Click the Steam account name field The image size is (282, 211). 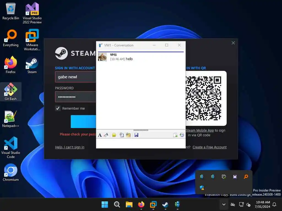coord(75,77)
